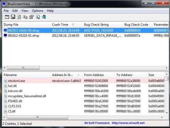
Task: Open the View menu
Action: pos(25,11)
